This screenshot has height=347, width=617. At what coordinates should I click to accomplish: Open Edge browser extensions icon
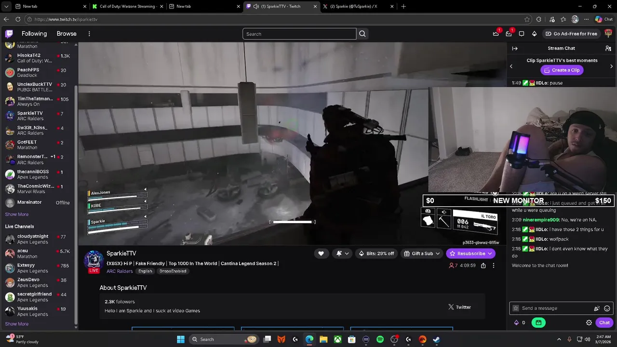pos(539,19)
